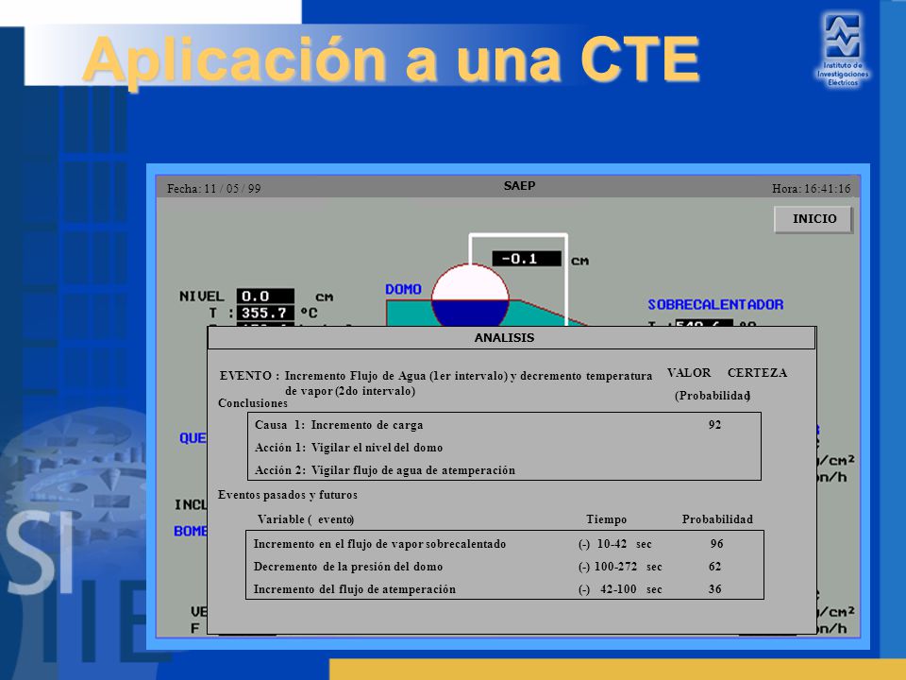Click the probability value 62
Image resolution: width=906 pixels, height=680 pixels.
[x=714, y=567]
